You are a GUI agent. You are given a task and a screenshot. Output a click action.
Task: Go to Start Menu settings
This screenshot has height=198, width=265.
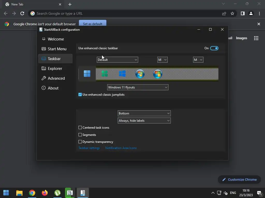tap(55, 49)
